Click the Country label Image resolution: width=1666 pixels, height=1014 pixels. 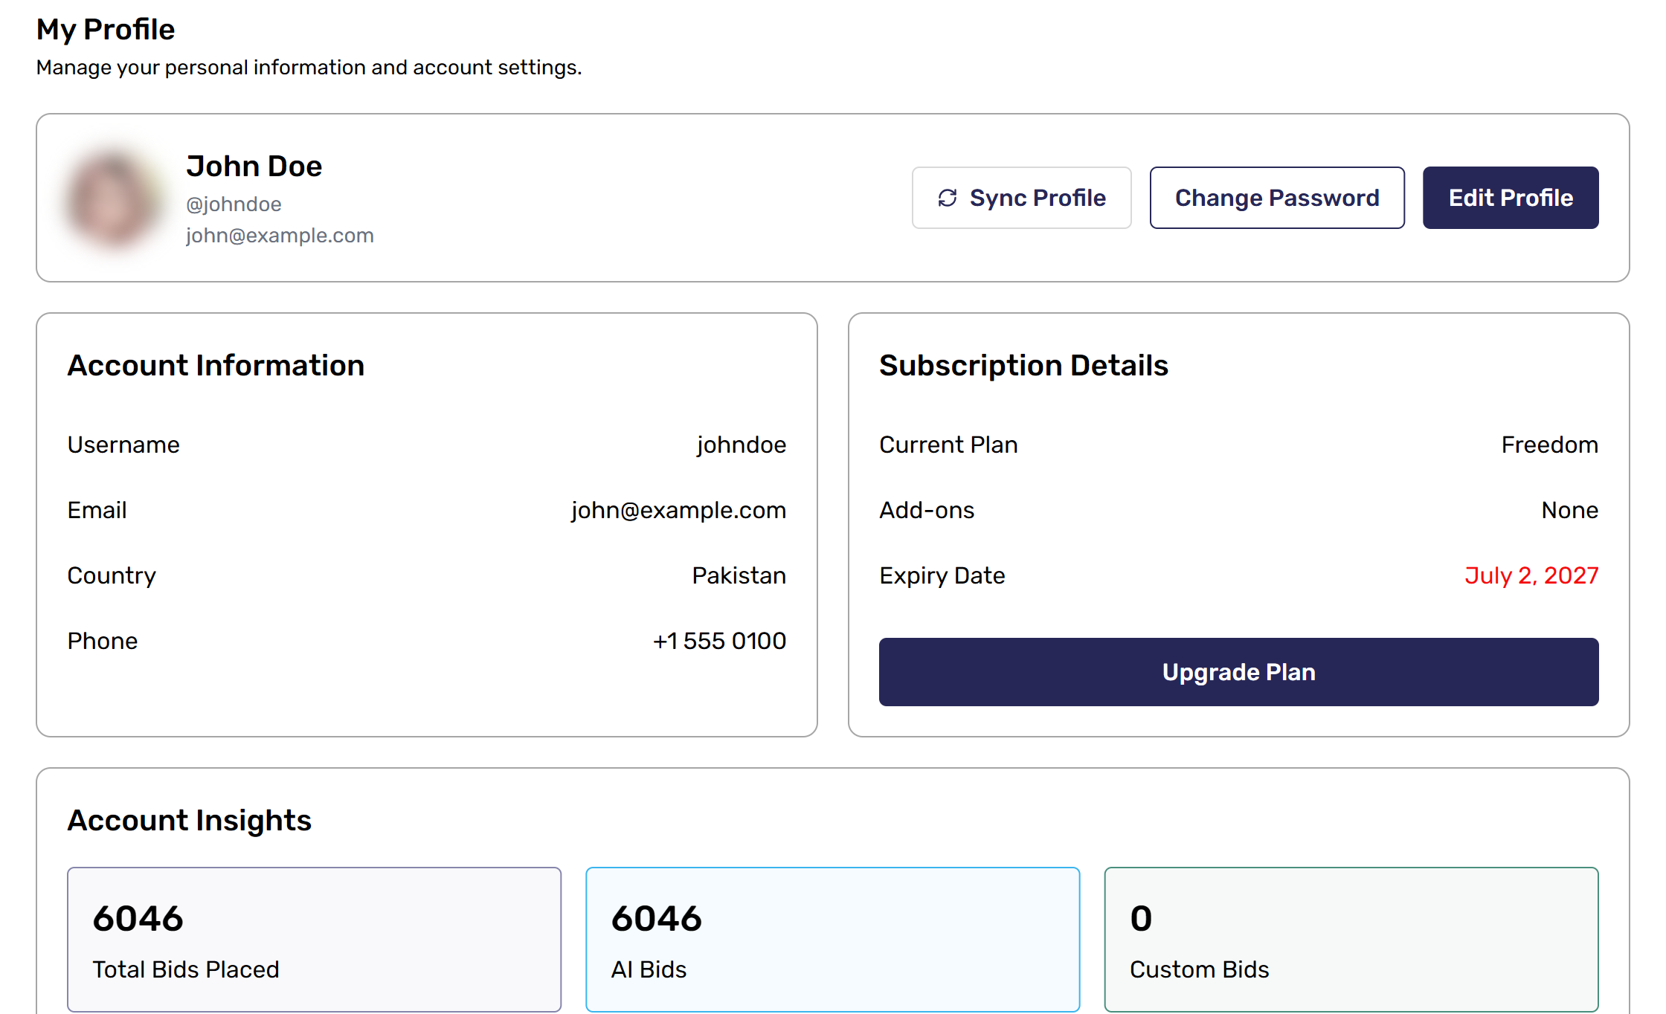coord(112,575)
